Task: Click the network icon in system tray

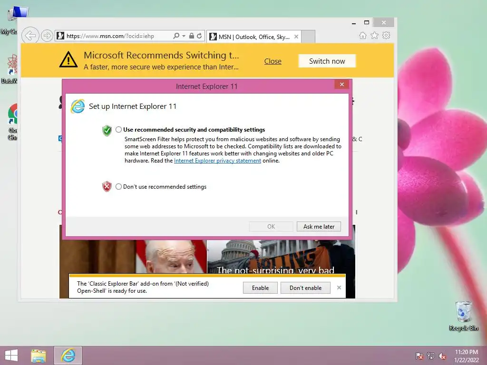Action: pos(431,356)
